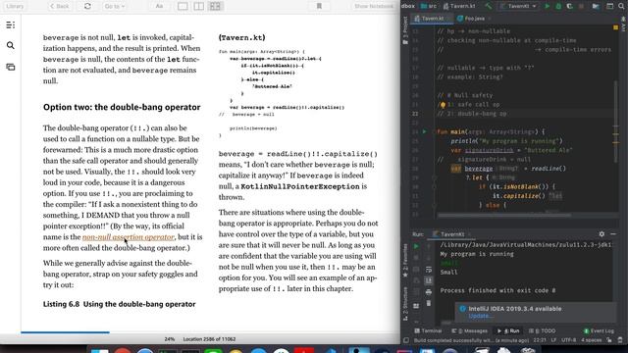The image size is (628, 353).
Task: Open the Kindle search magnifier icon
Action: coord(11,46)
